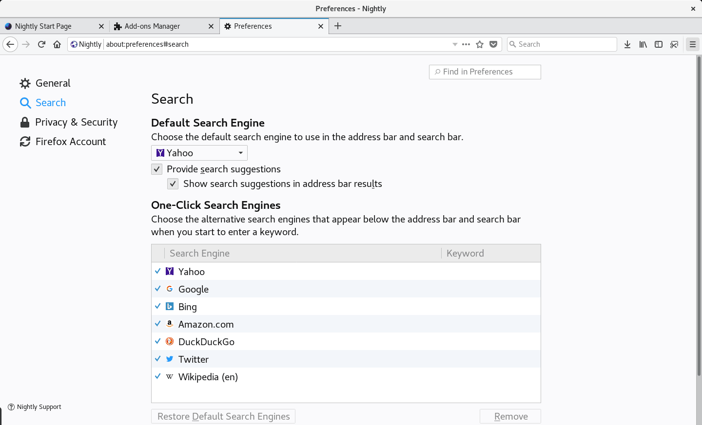This screenshot has height=425, width=702.
Task: Expand the address bar history dropdown arrow
Action: click(455, 44)
